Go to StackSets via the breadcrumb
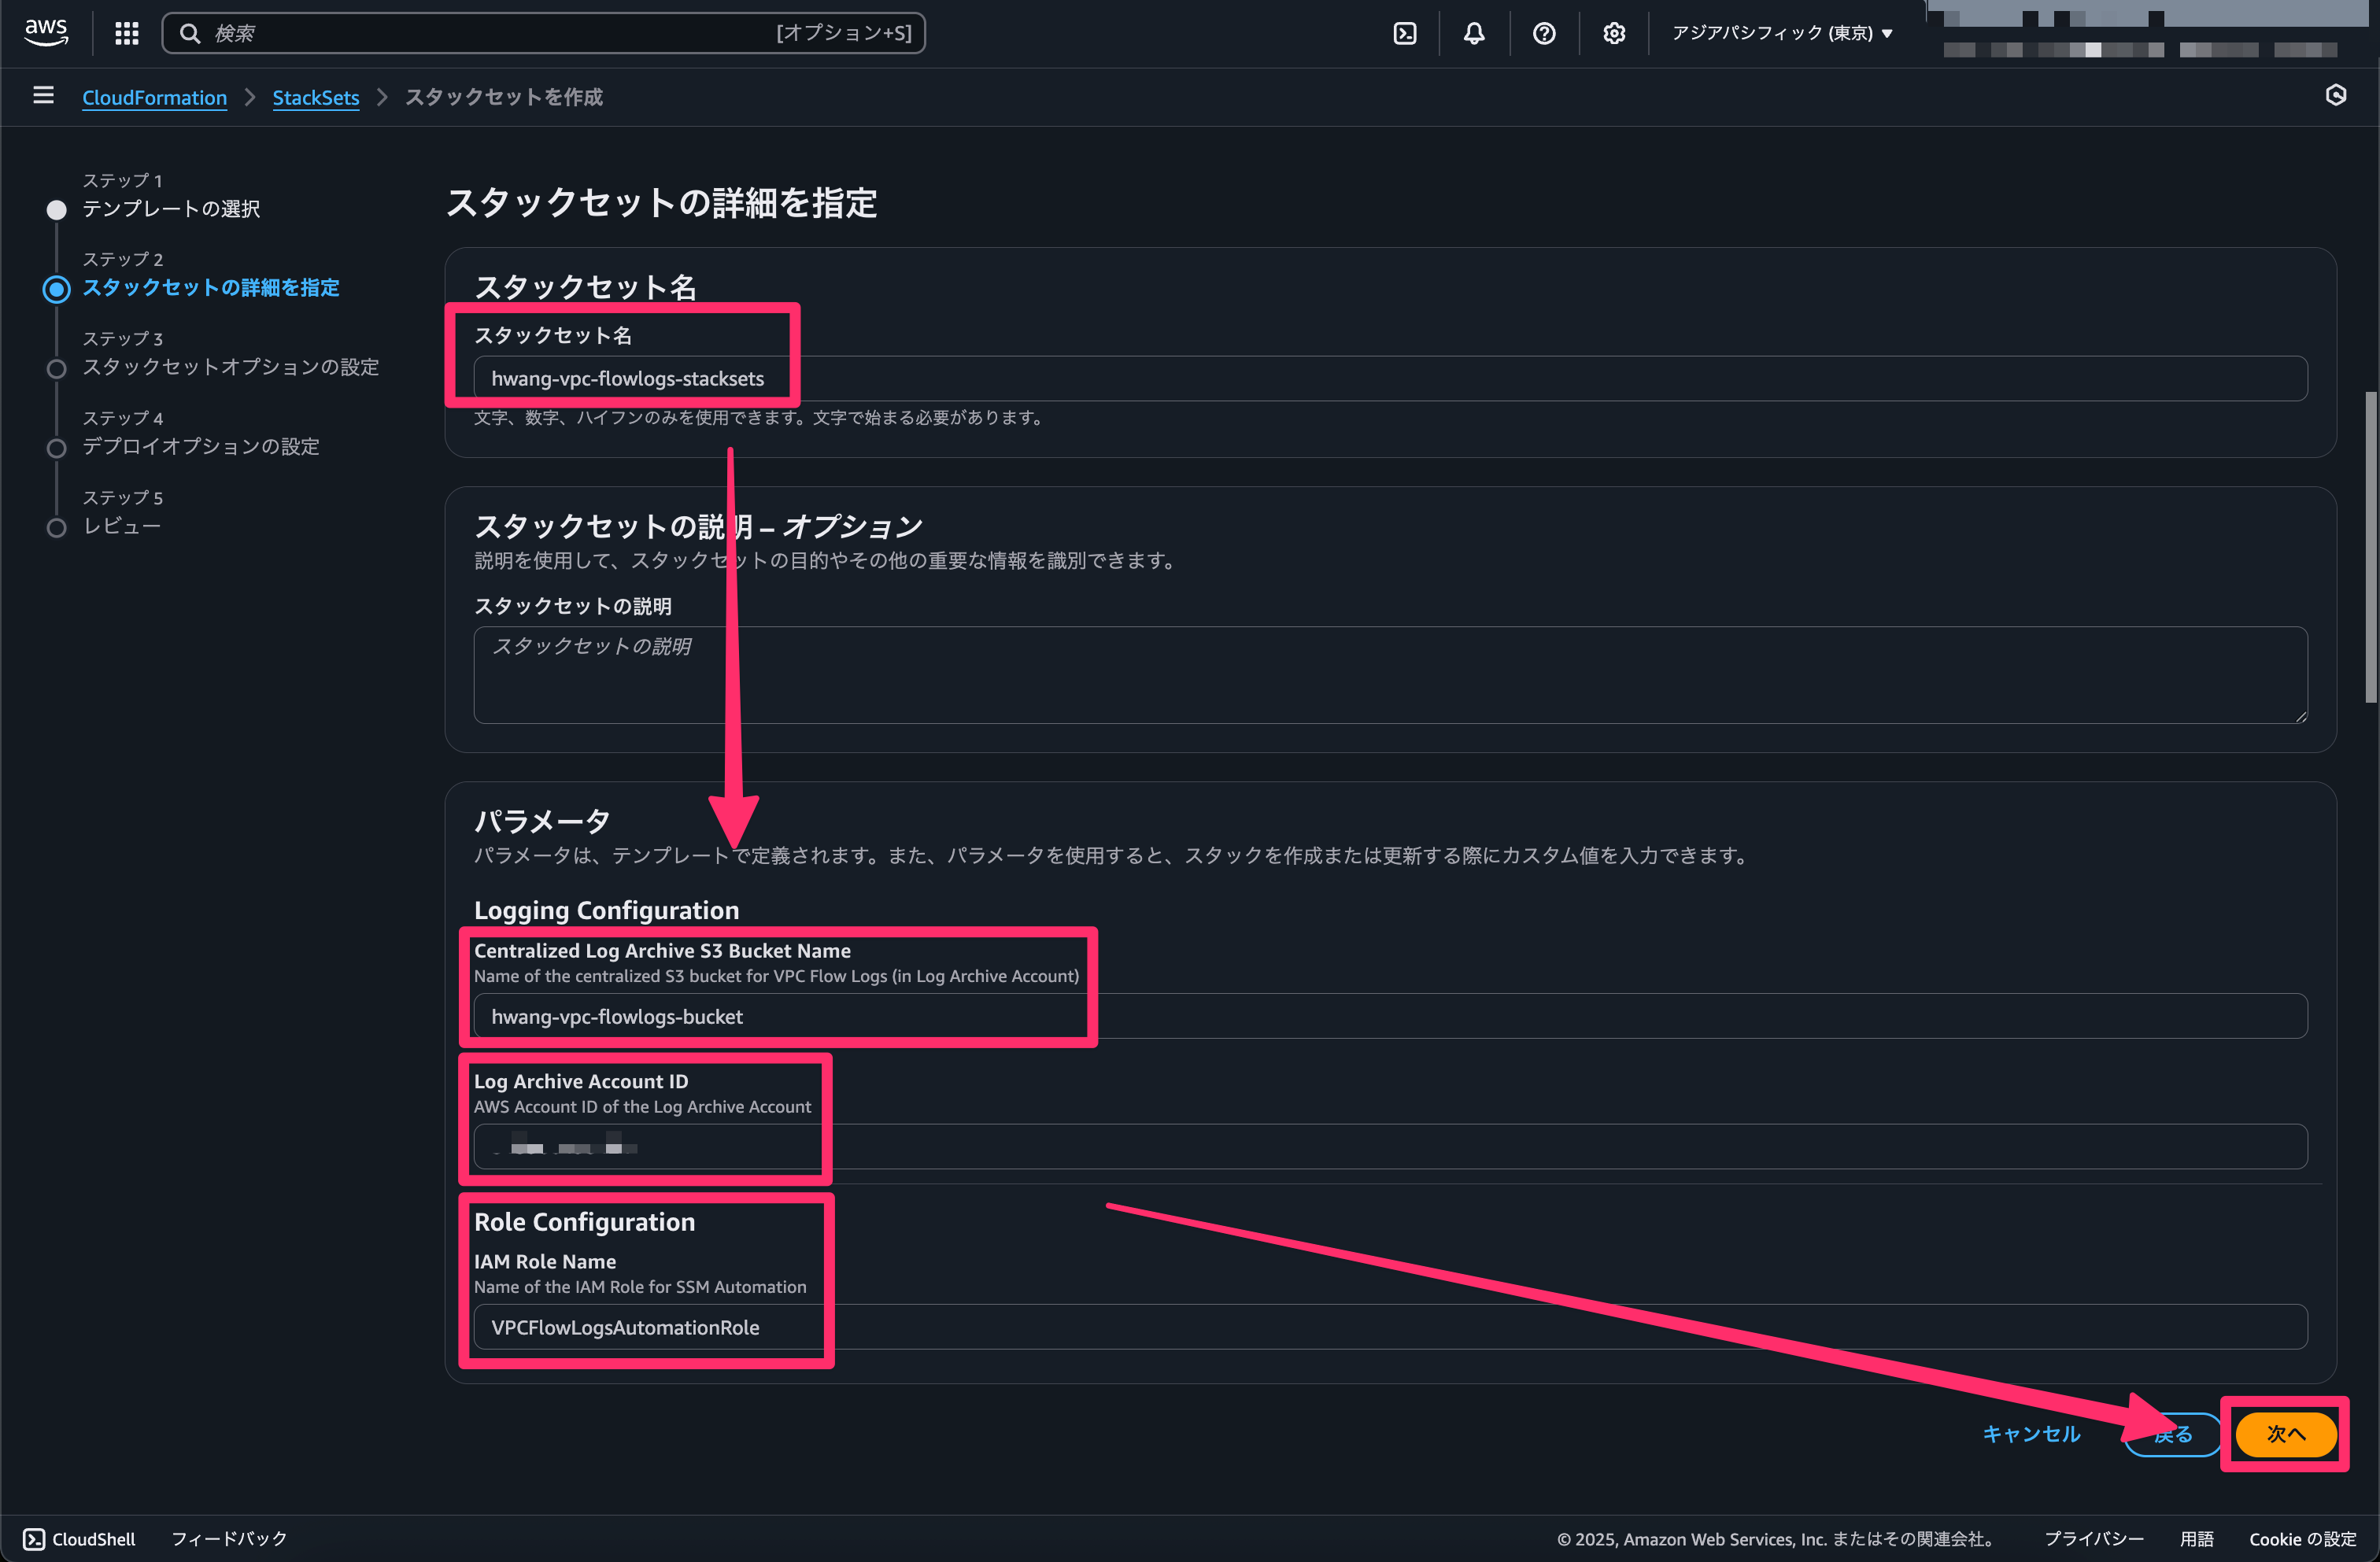2380x1562 pixels. pyautogui.click(x=316, y=97)
